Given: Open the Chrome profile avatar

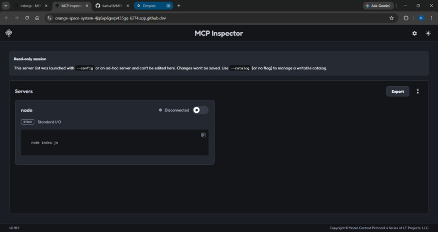Looking at the screenshot, I should click(x=421, y=18).
